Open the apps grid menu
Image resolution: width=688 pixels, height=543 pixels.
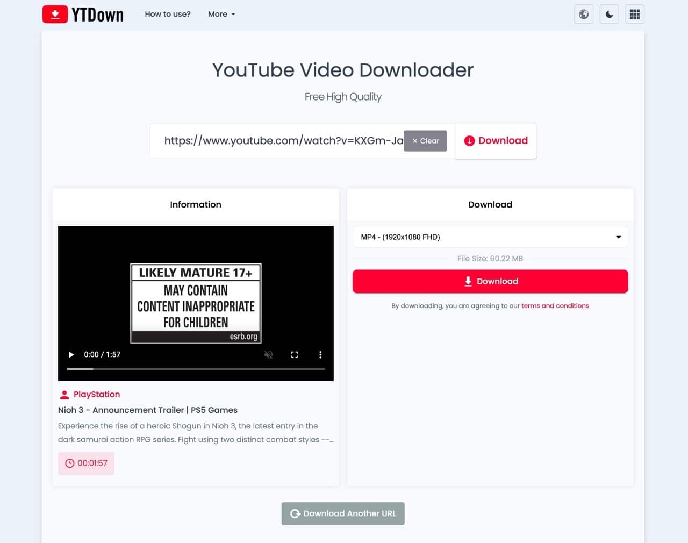point(635,15)
